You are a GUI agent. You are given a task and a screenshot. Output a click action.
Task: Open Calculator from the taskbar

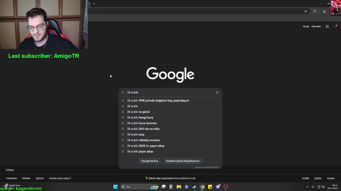pos(171,187)
